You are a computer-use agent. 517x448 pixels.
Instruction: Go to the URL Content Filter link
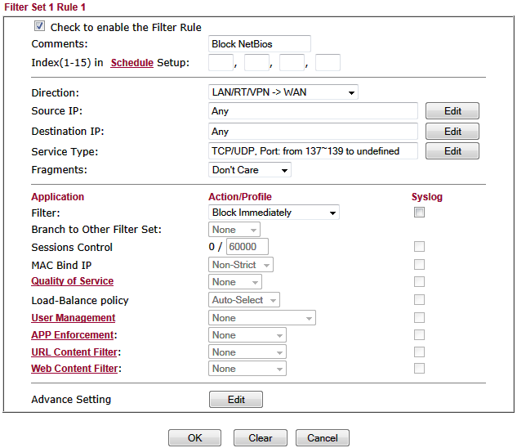click(x=74, y=352)
